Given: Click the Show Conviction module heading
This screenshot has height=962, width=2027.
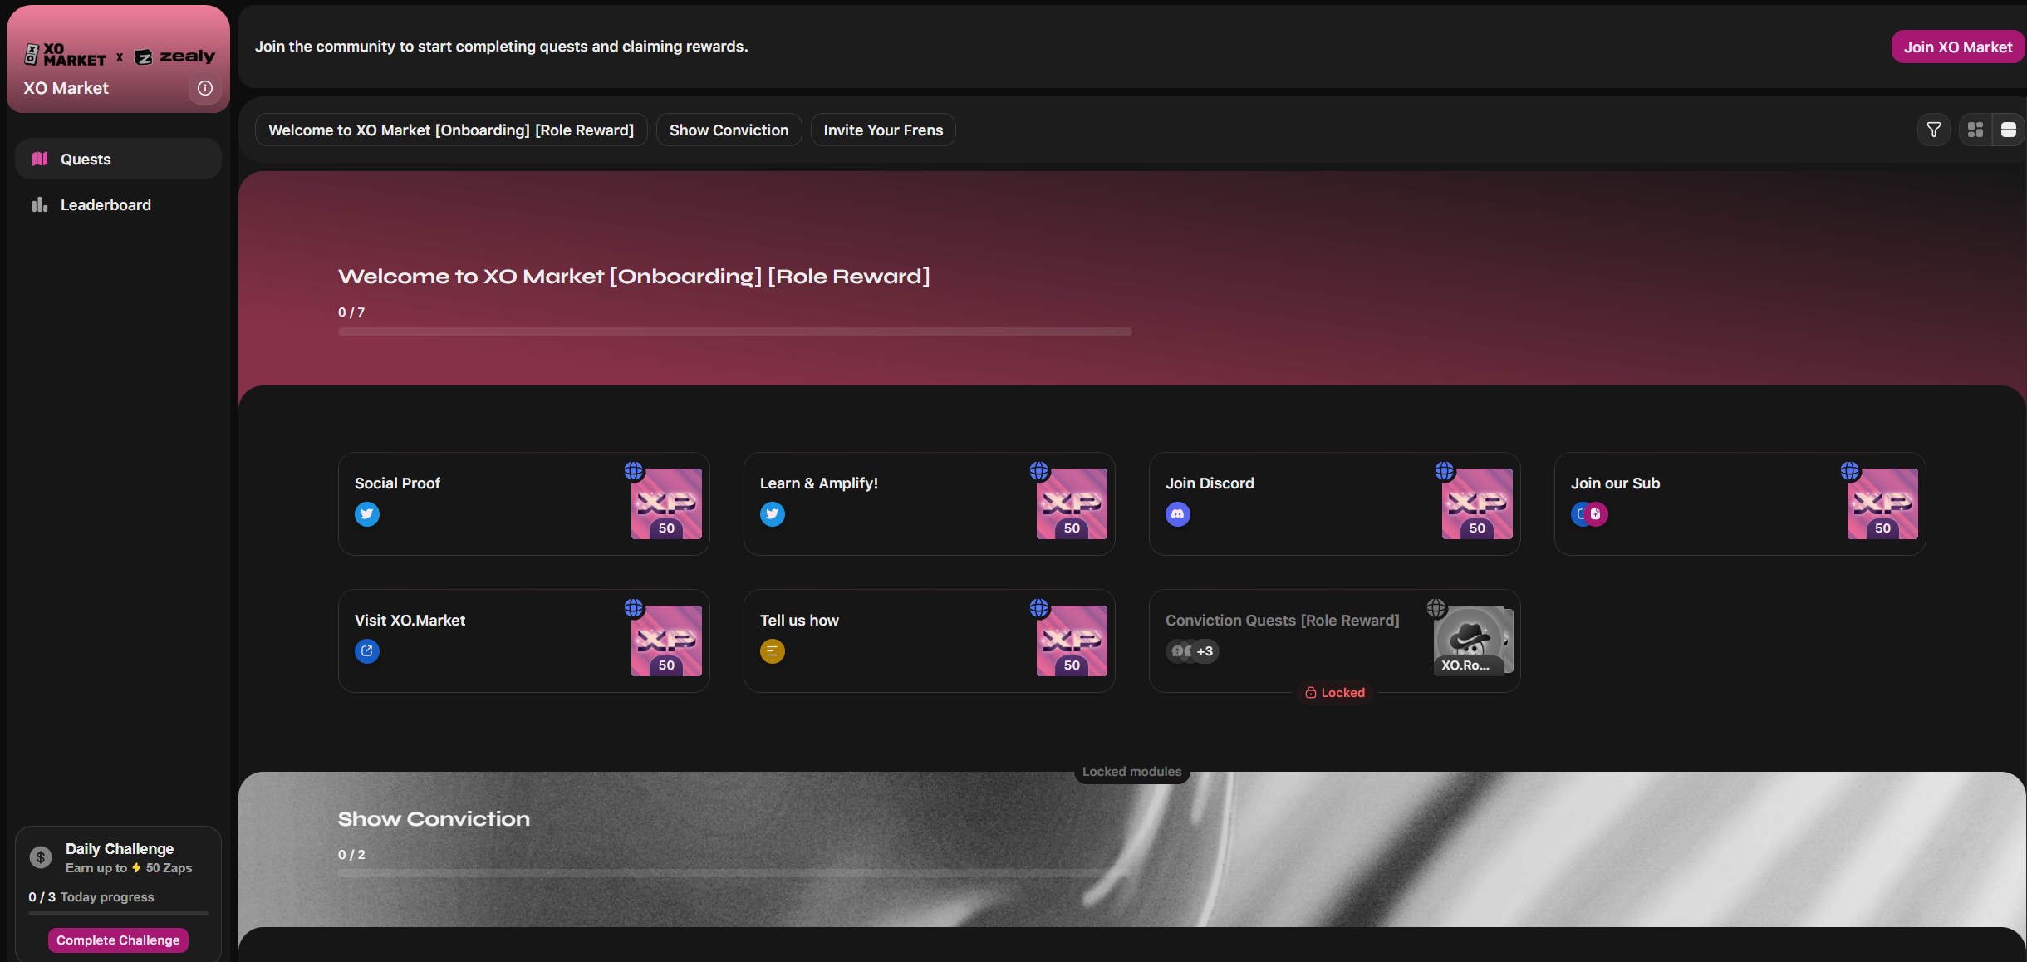Looking at the screenshot, I should (x=434, y=819).
